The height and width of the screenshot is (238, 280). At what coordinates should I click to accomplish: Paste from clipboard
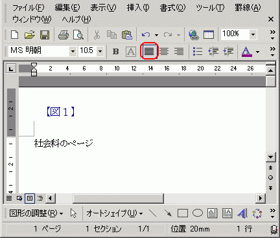127,34
